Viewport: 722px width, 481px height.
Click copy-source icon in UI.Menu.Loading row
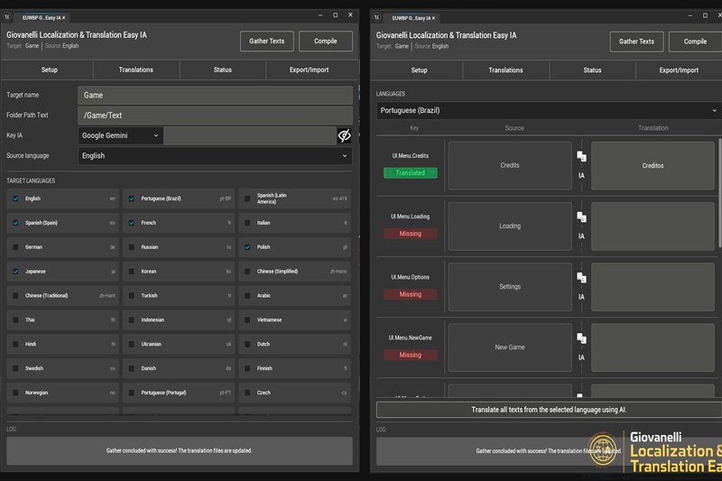pyautogui.click(x=581, y=217)
